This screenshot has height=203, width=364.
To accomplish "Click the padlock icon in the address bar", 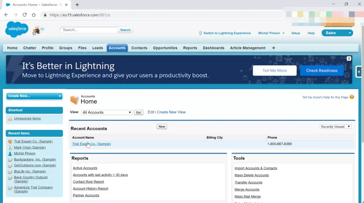I will pos(45,15).
